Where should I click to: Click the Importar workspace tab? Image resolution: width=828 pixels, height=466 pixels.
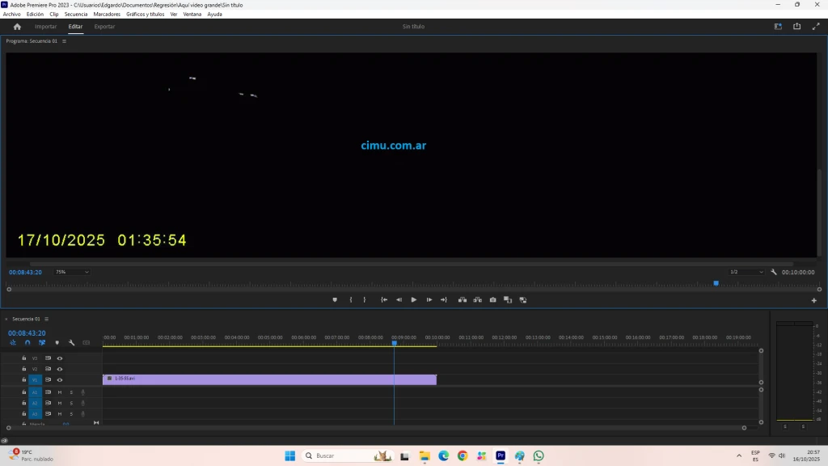[45, 27]
